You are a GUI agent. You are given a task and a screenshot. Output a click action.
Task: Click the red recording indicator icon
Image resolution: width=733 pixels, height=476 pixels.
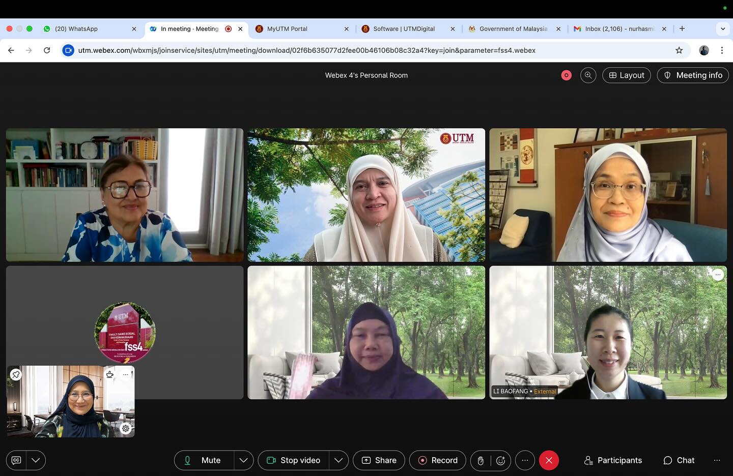click(566, 75)
